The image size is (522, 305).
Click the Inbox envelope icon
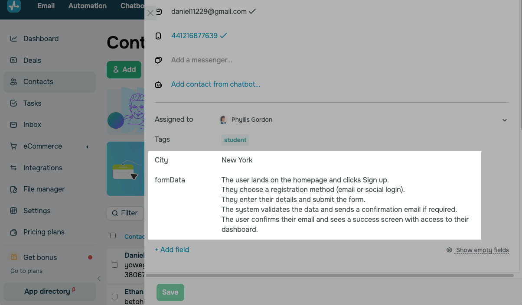(13, 125)
